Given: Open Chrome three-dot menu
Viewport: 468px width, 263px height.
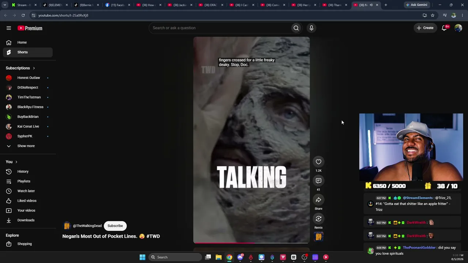Looking at the screenshot, I should [463, 15].
